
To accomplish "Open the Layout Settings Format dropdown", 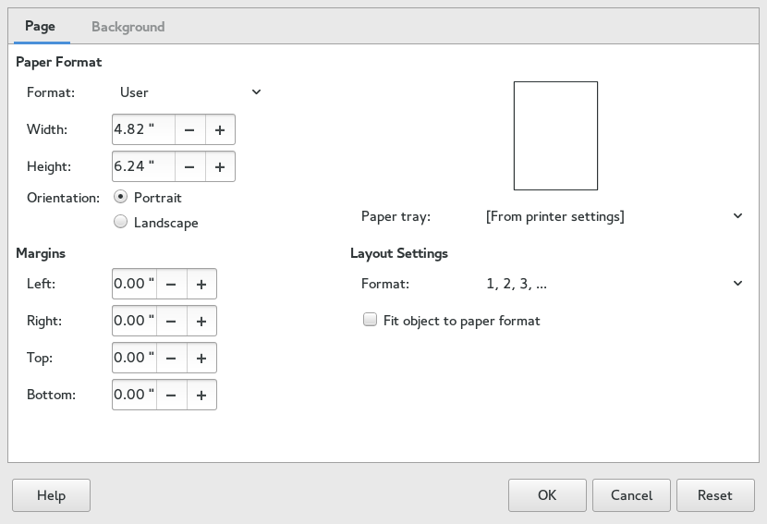I will tap(615, 284).
